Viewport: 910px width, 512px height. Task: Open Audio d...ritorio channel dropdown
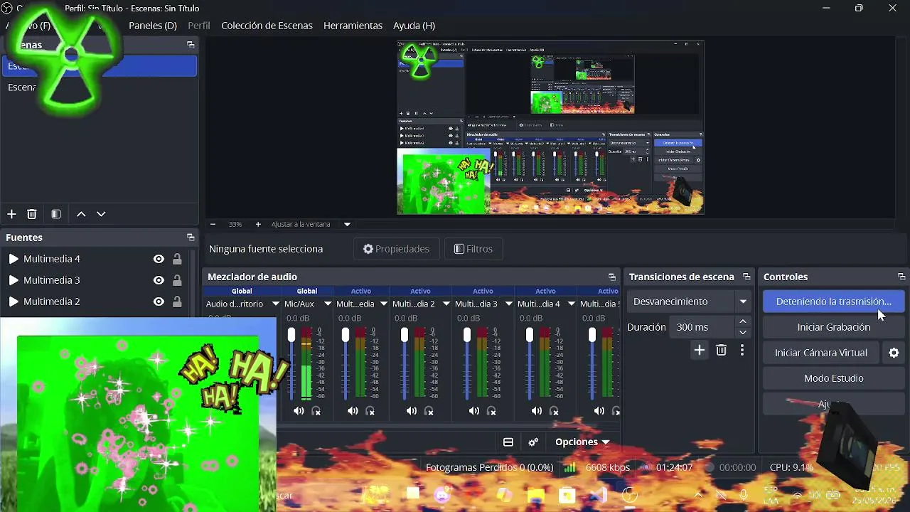(276, 304)
